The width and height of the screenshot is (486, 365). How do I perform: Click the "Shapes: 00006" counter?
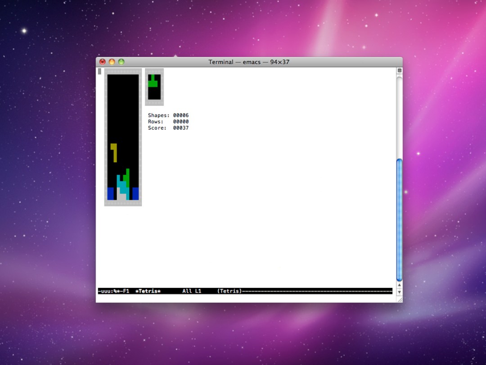pyautogui.click(x=168, y=115)
